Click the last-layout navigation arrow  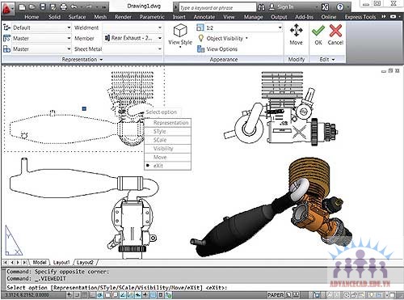click(x=24, y=262)
